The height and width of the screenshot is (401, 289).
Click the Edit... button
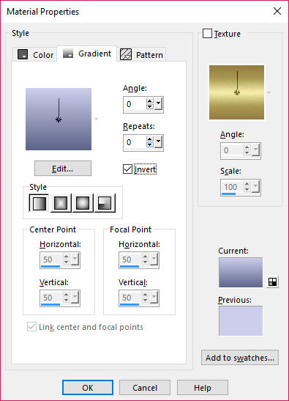(x=63, y=169)
